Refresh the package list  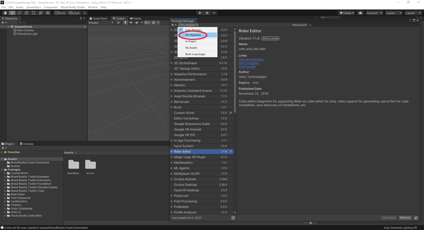pos(233,218)
